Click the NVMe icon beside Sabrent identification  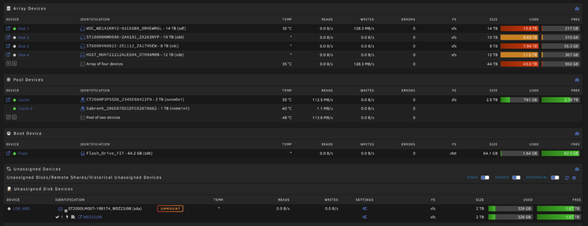[x=83, y=108]
